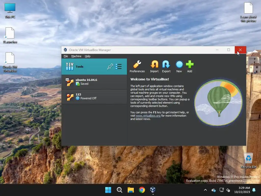
Task: Open the Windows Start menu
Action: tap(108, 190)
